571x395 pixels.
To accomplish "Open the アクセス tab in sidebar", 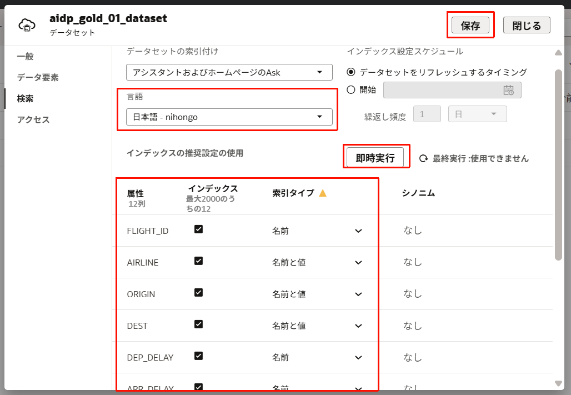I will click(x=33, y=120).
